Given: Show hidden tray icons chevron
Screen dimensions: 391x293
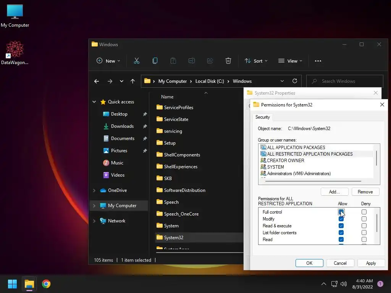Looking at the screenshot, I should (x=324, y=284).
